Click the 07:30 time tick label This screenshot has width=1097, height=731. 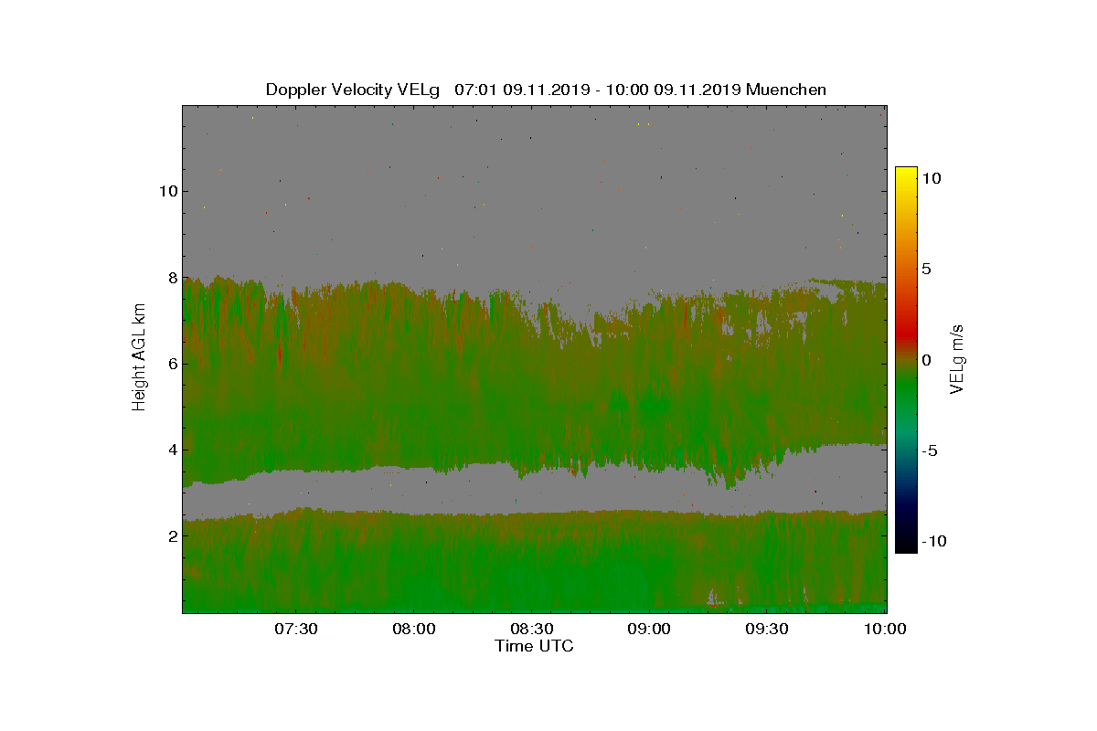[x=295, y=629]
